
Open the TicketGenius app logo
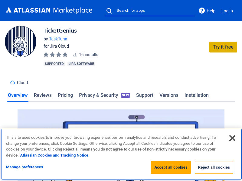pyautogui.click(x=21, y=42)
